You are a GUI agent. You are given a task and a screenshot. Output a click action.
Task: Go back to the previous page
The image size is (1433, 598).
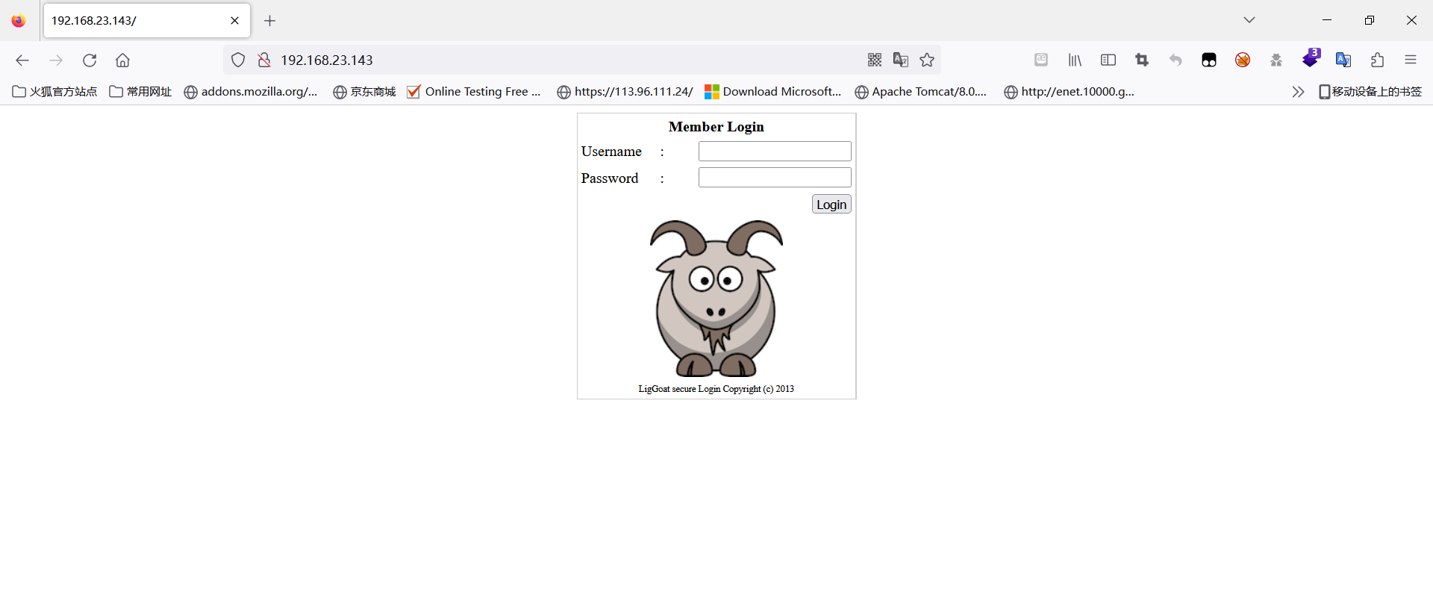point(22,60)
